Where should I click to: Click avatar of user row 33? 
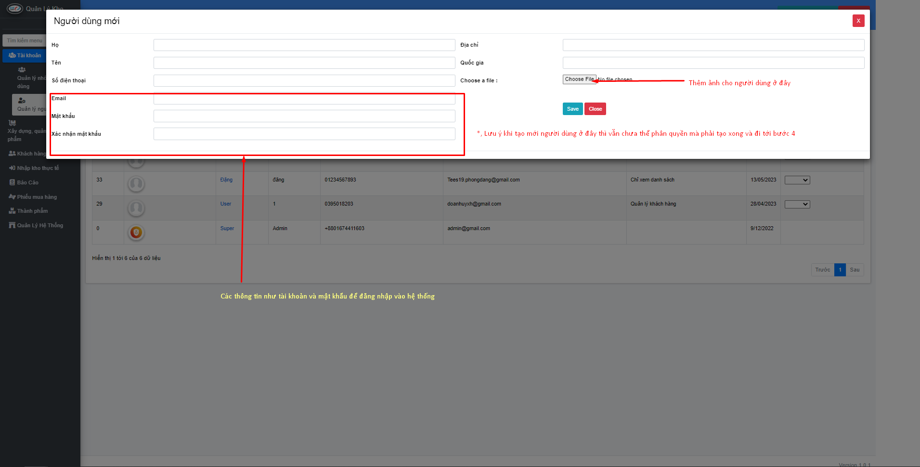[136, 184]
